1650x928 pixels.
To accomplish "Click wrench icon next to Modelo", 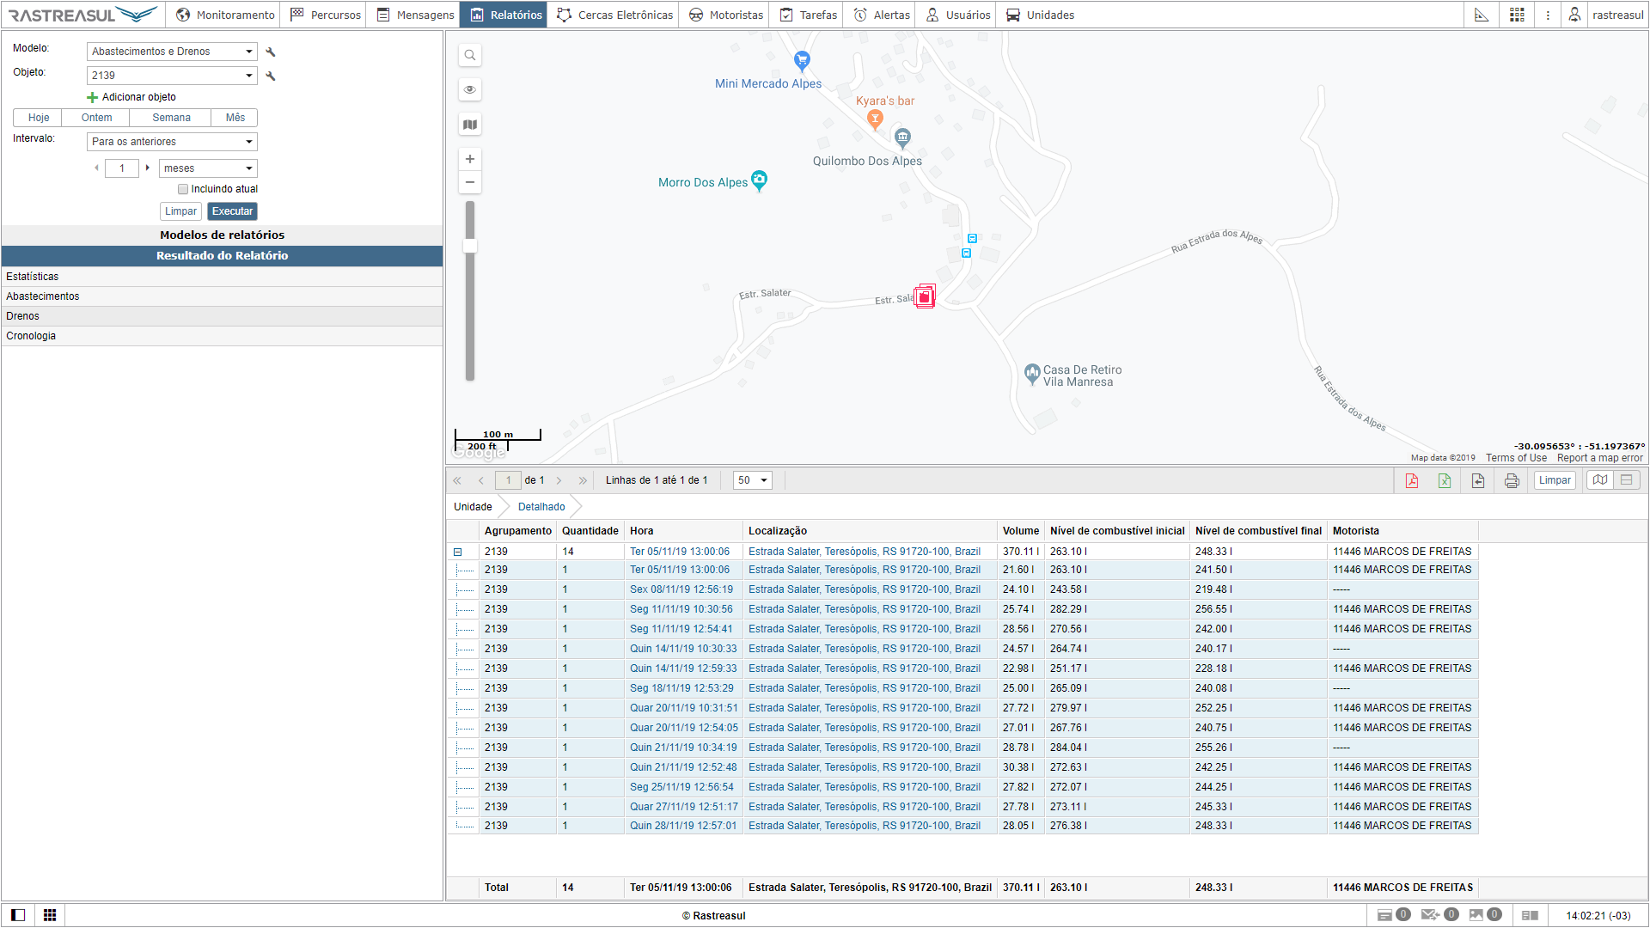I will tap(271, 52).
